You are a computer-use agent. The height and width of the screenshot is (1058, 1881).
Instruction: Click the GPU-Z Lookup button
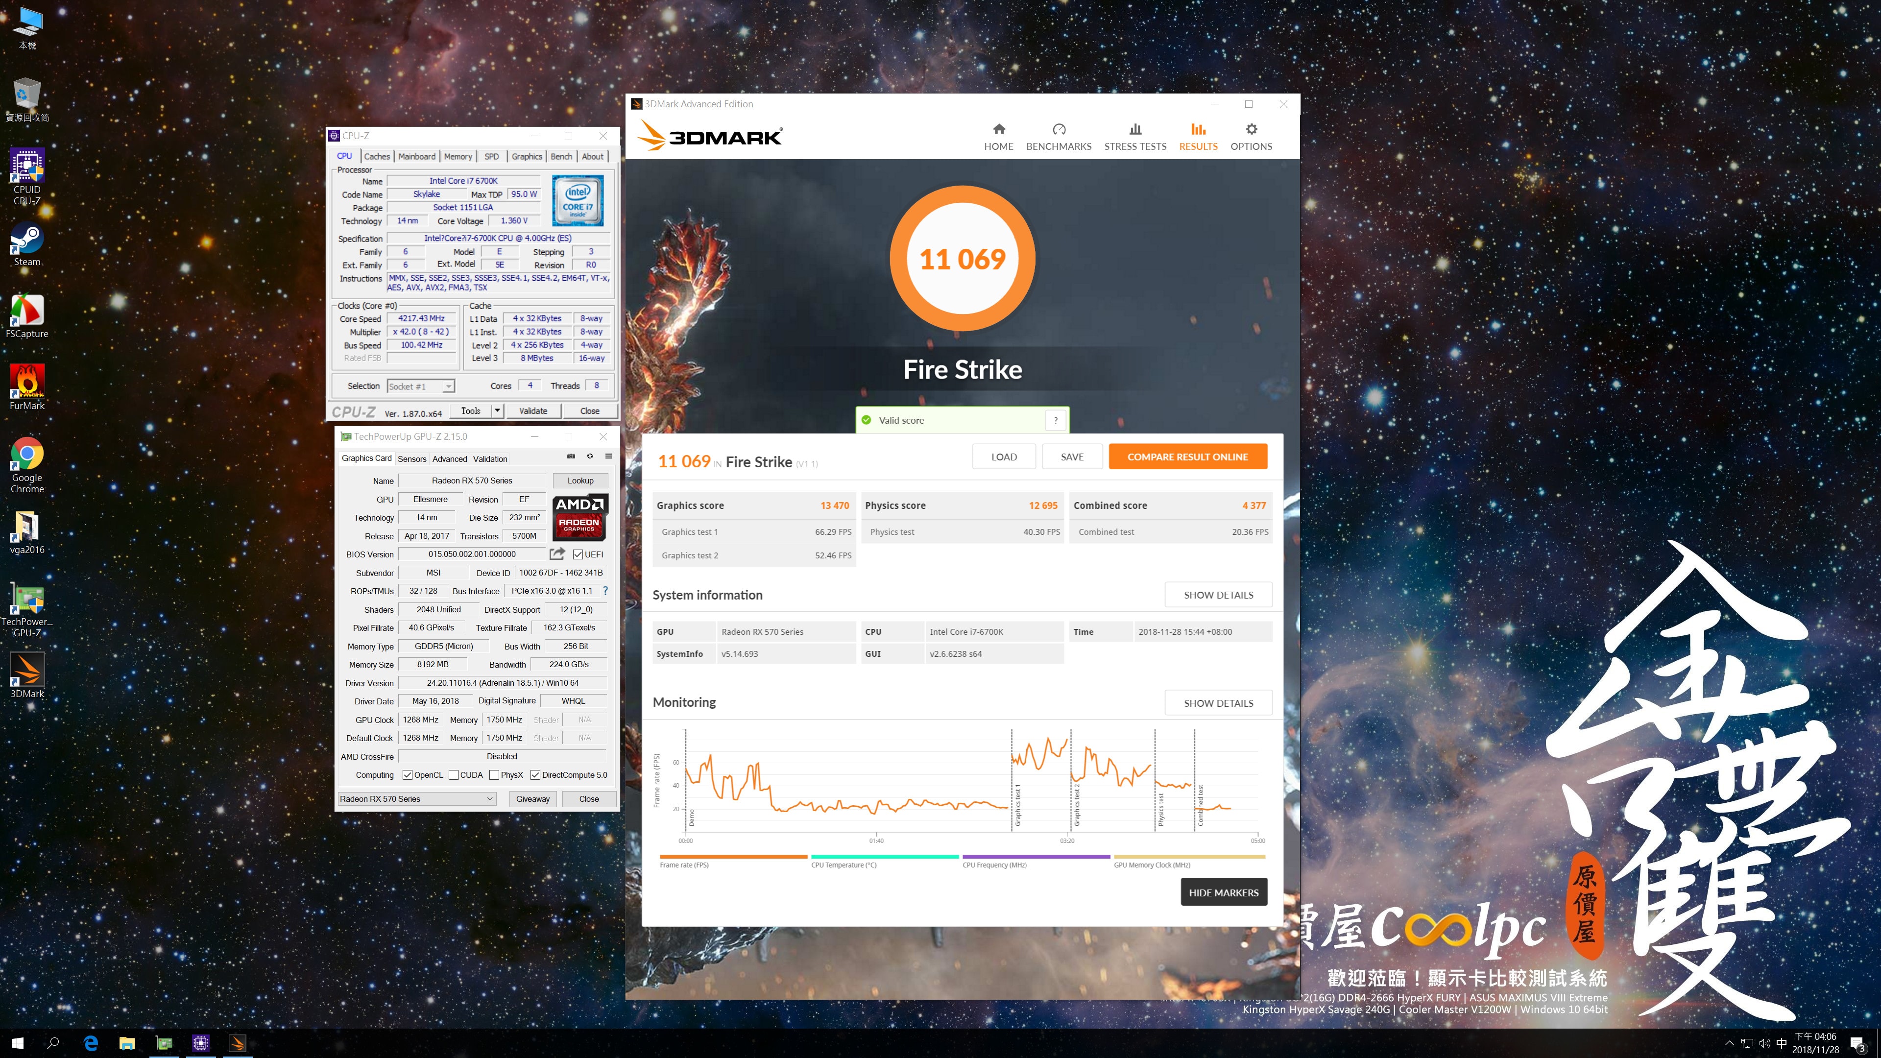click(580, 481)
